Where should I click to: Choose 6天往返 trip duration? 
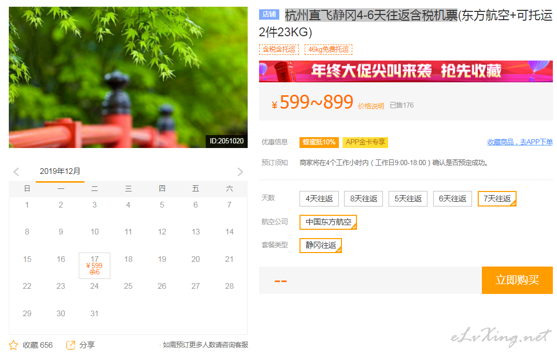point(453,199)
